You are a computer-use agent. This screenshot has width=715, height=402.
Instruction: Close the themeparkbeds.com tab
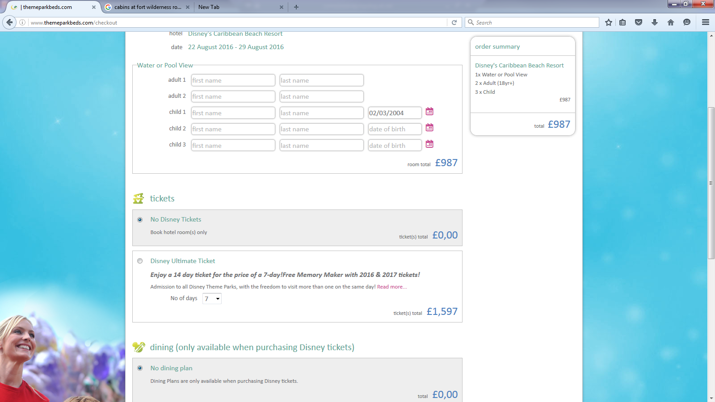[94, 7]
